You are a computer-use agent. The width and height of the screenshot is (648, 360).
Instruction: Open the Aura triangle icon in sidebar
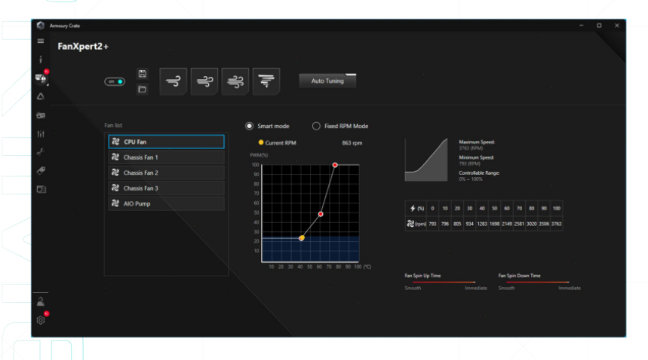pos(41,96)
